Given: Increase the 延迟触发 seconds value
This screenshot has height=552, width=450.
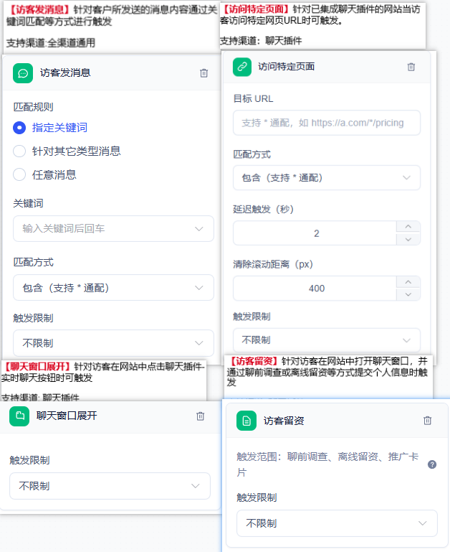Looking at the screenshot, I should (408, 227).
